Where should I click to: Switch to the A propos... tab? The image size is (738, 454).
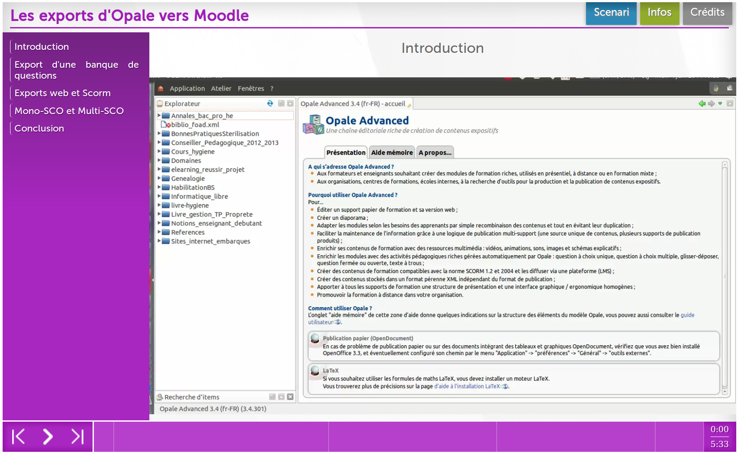click(435, 152)
